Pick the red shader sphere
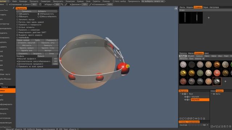232x130 pixels. click(x=217, y=73)
